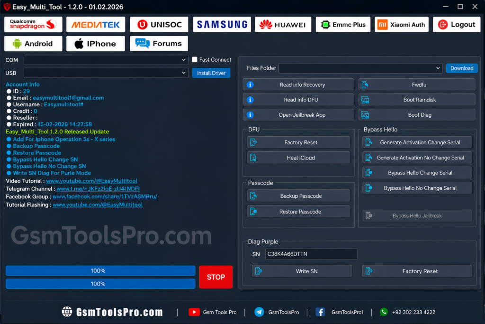Click 'Bypass Hello Change SN' update note
The image size is (485, 324).
pyautogui.click(x=45, y=159)
